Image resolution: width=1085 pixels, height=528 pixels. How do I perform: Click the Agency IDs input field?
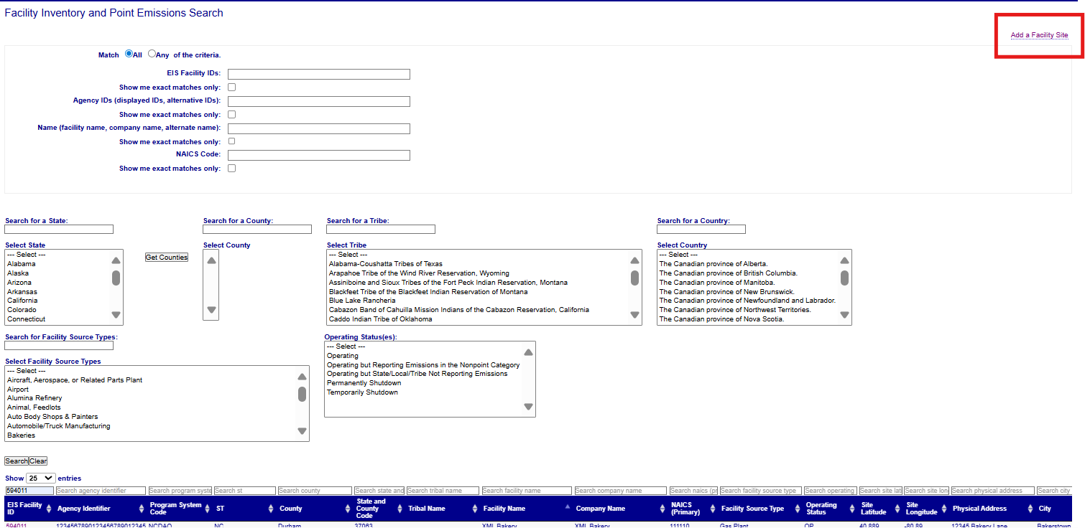[x=319, y=101]
